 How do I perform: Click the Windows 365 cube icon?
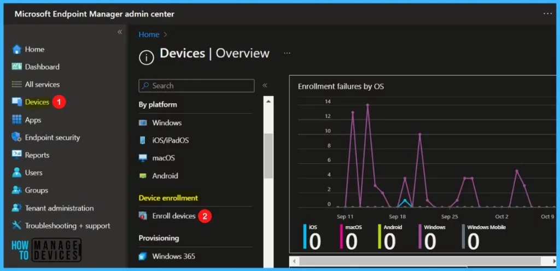click(143, 256)
